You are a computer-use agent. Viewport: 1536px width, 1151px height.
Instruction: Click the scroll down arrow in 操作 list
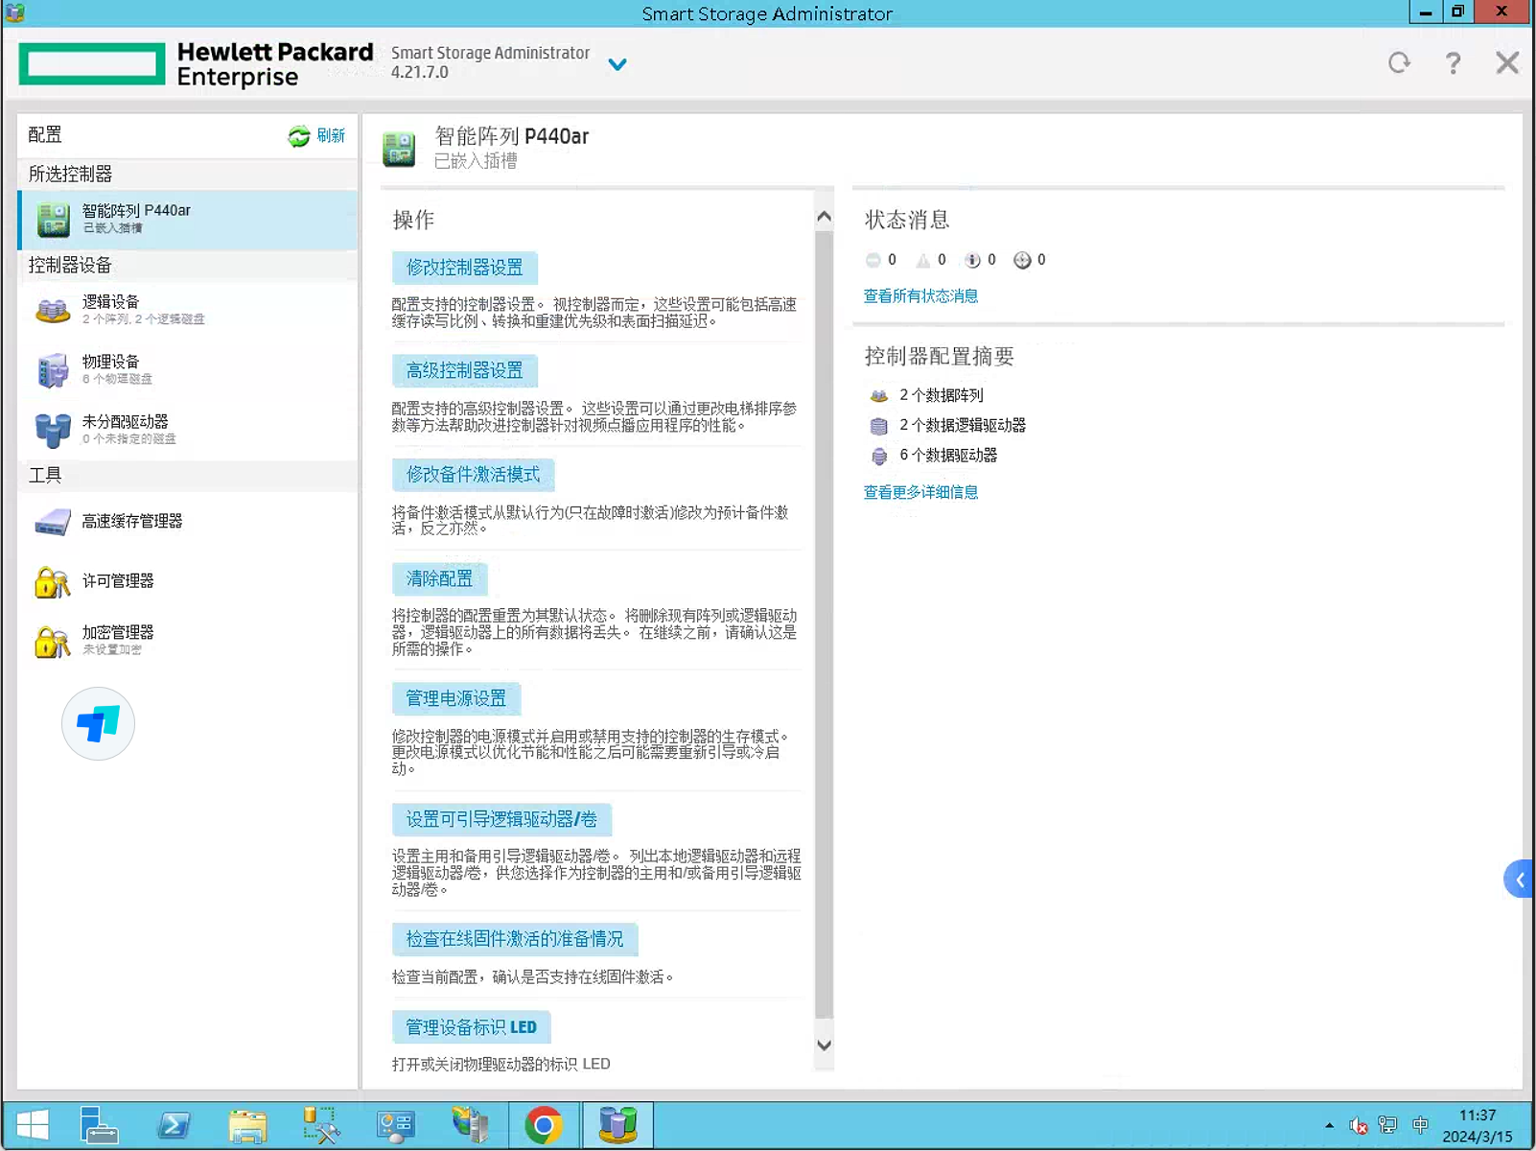824,1045
